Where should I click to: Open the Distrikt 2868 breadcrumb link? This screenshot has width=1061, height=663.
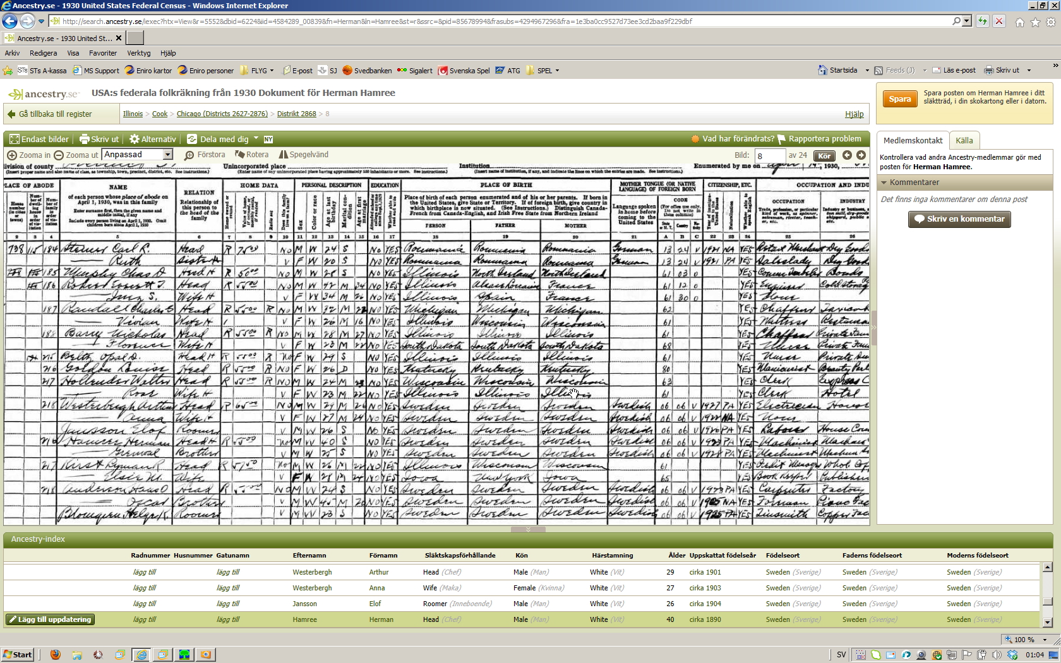click(296, 114)
